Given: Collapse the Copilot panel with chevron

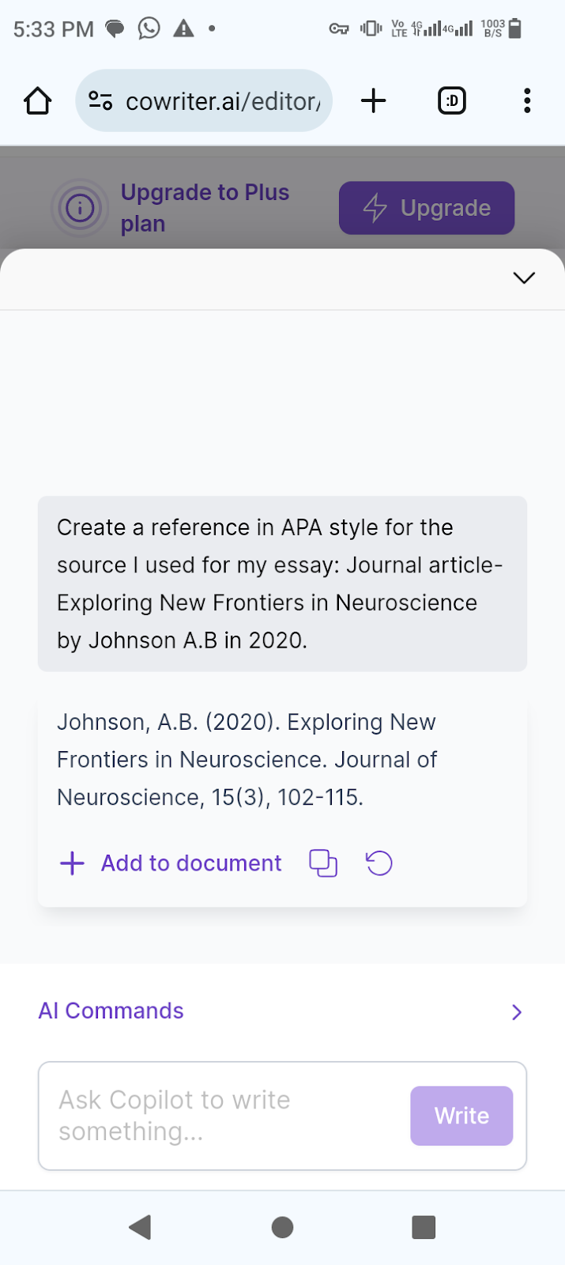Looking at the screenshot, I should pos(524,278).
